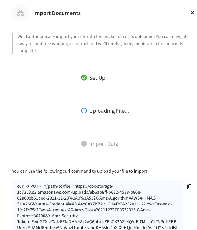Select the Uploading File... step label
The width and height of the screenshot is (197, 230).
point(109,111)
